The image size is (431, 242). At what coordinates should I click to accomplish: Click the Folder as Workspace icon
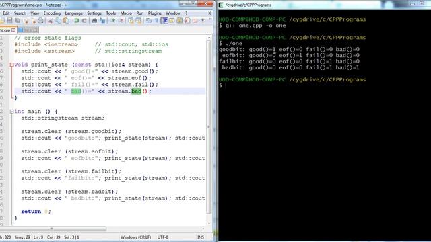(195, 21)
